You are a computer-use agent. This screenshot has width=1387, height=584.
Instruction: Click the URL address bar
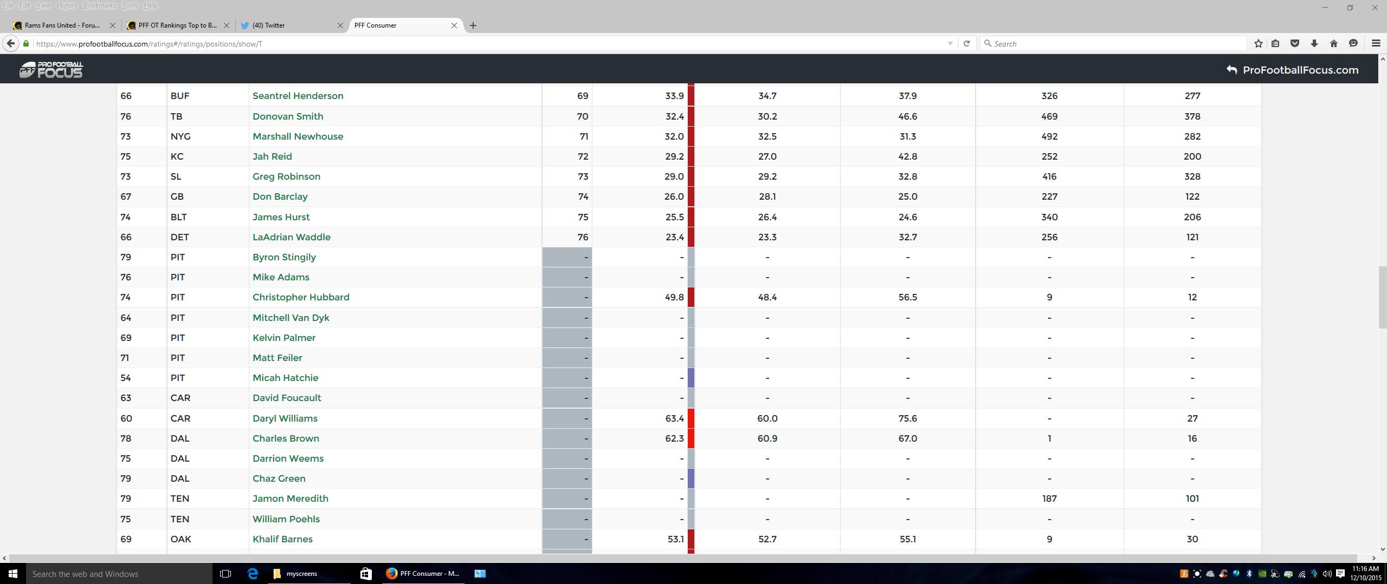tap(488, 43)
